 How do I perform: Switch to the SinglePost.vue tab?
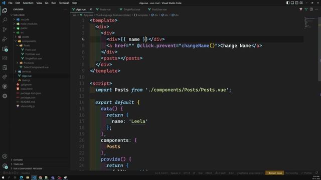[131, 9]
